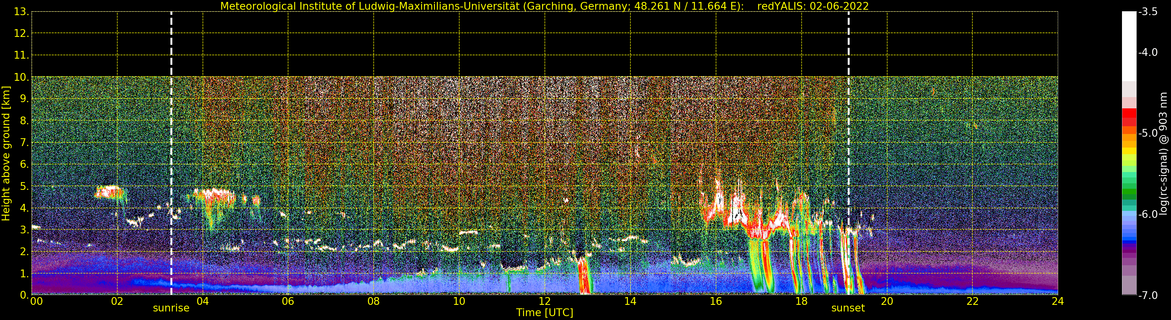Click the y-axis tick label '5.'
This screenshot has width=1171, height=320.
click(25, 186)
